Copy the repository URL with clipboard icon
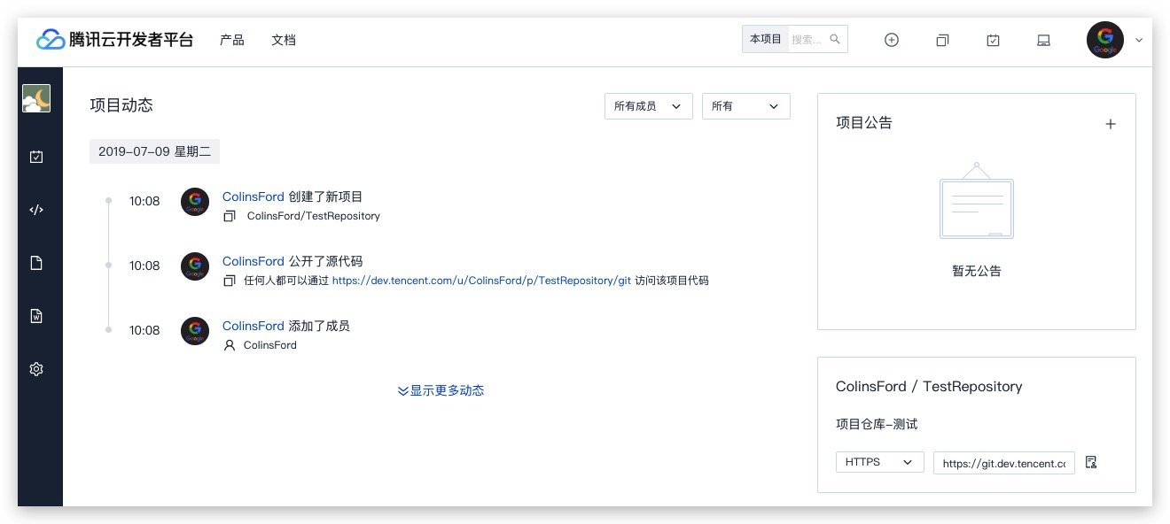1170x524 pixels. pyautogui.click(x=1091, y=462)
